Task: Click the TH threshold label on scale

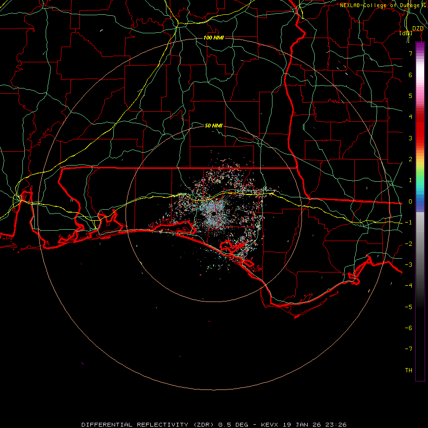Action: (409, 370)
